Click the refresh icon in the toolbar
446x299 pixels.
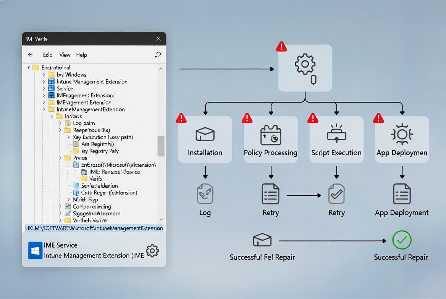158,55
